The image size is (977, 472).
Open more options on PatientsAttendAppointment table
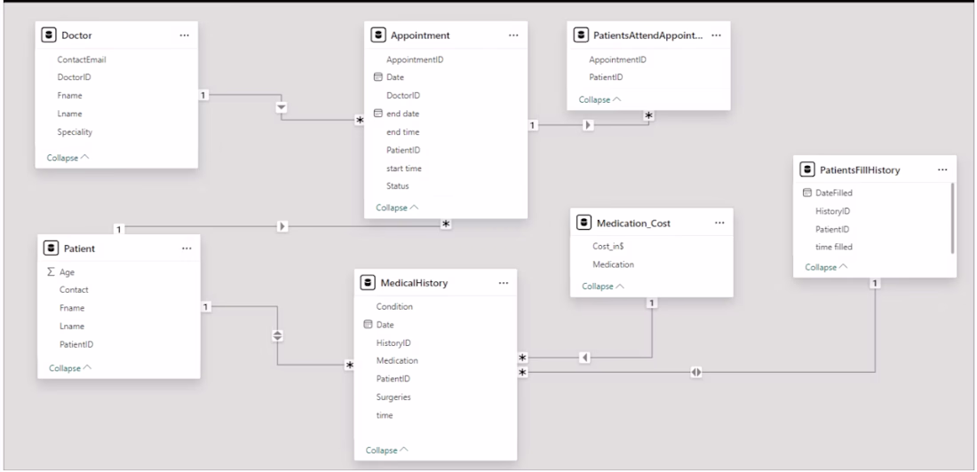pos(717,35)
